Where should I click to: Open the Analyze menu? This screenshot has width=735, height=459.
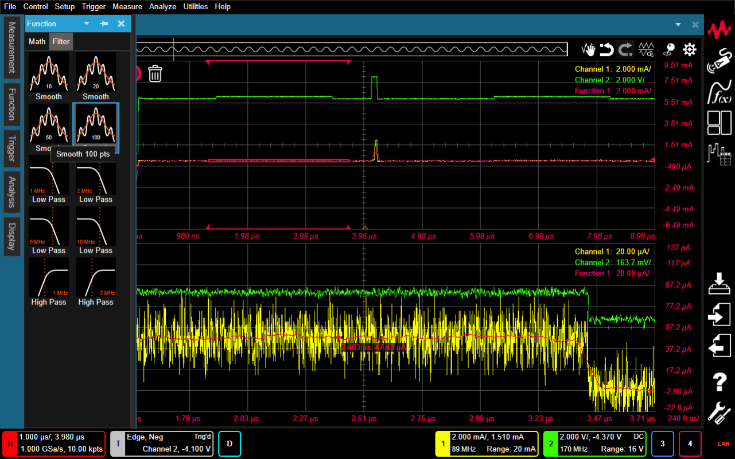click(x=162, y=7)
